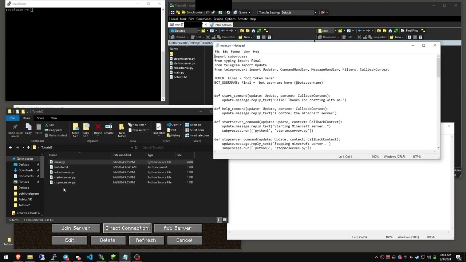Viewport: 466px width, 262px height.
Task: Open Notepad Format menu
Action: (x=236, y=52)
